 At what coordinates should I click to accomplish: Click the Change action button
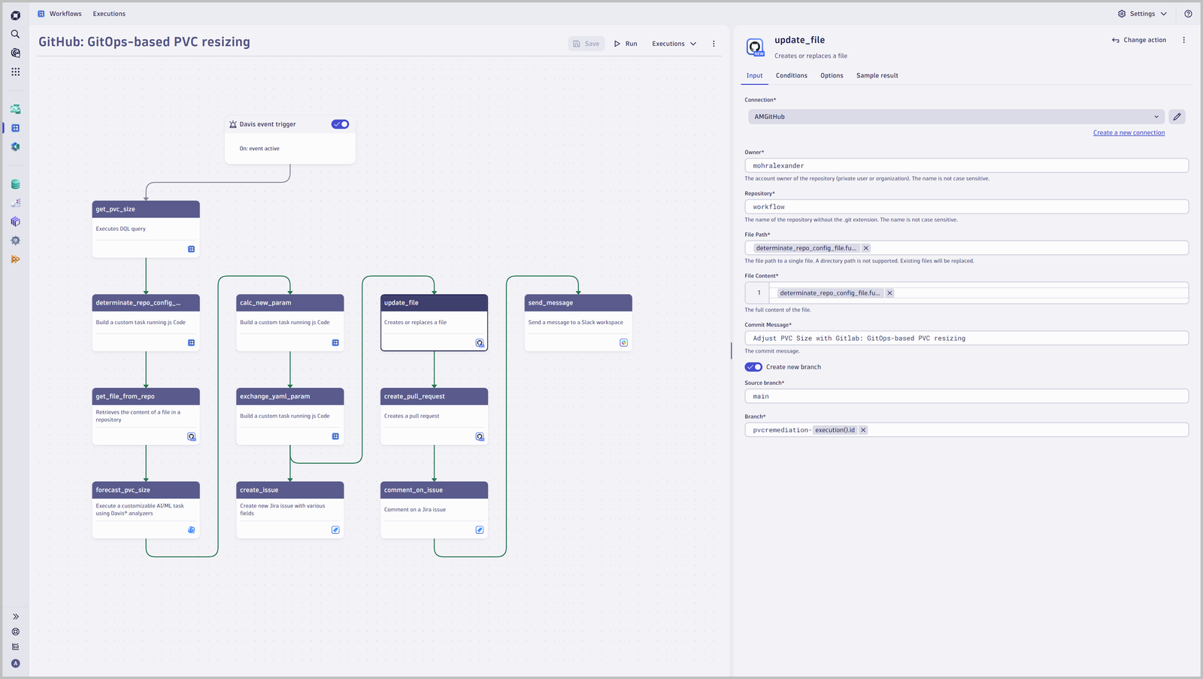click(x=1139, y=40)
